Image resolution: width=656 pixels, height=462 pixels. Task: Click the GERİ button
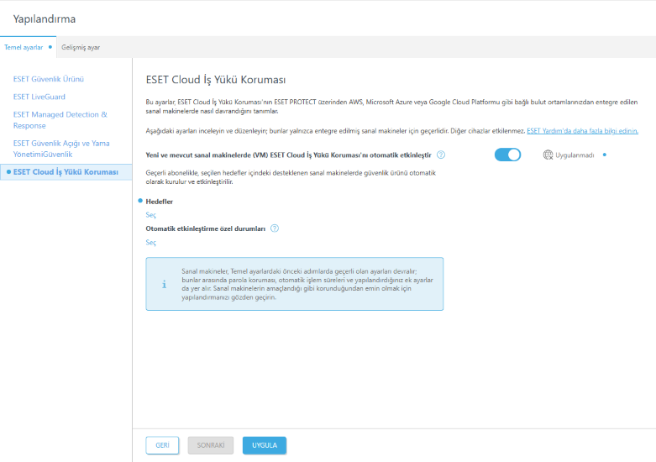click(x=162, y=445)
